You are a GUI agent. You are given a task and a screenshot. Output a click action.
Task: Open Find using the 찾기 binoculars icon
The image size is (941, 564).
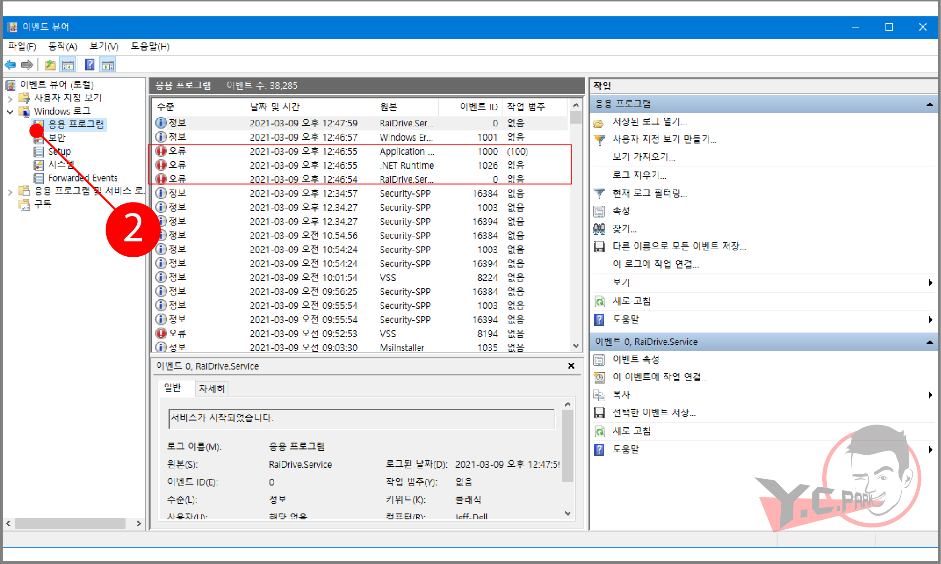[x=599, y=229]
